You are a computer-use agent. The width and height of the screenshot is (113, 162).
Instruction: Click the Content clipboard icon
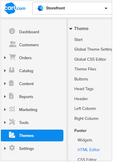click(x=11, y=83)
